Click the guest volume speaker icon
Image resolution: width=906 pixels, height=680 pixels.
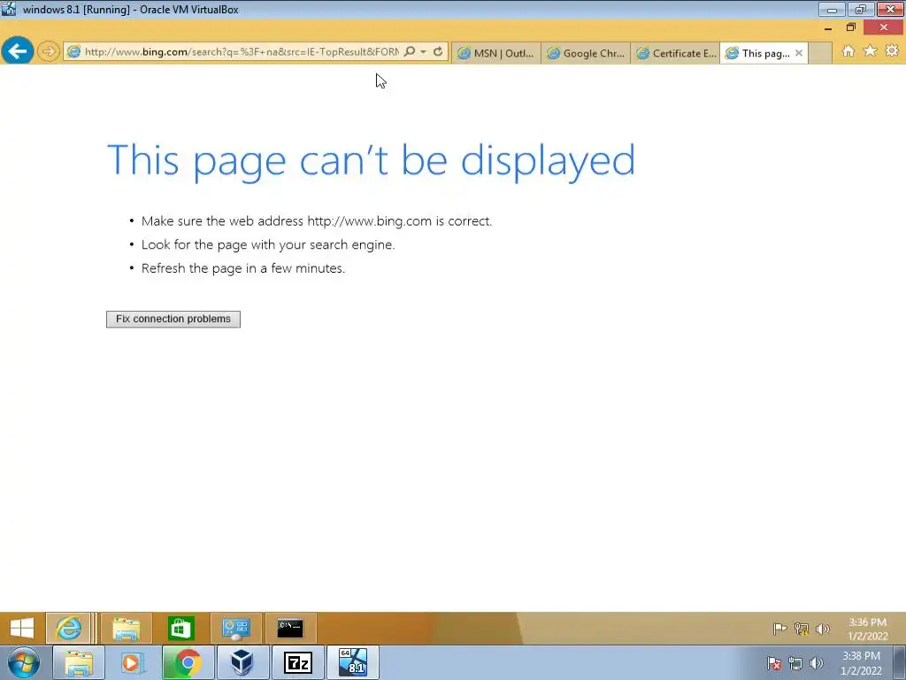[x=822, y=629]
